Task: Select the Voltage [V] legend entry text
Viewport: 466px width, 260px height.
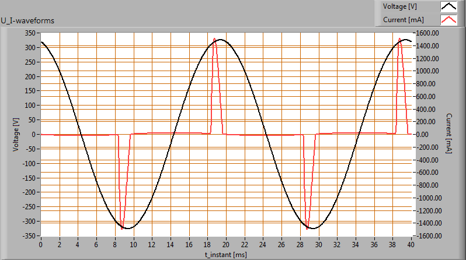Action: click(x=401, y=7)
